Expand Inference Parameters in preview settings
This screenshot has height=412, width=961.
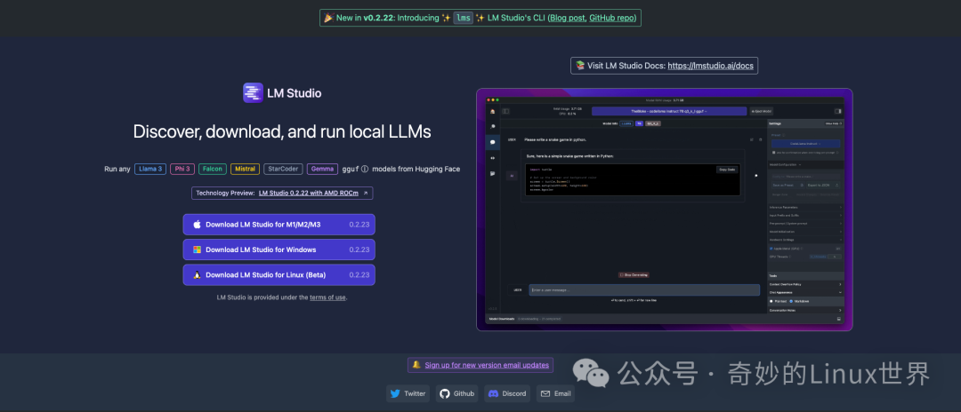coord(804,207)
